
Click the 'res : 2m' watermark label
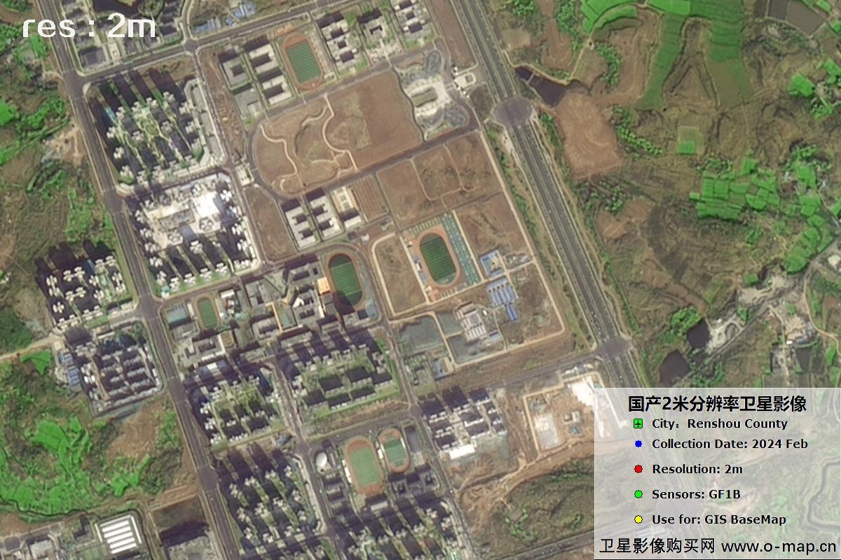pos(88,27)
